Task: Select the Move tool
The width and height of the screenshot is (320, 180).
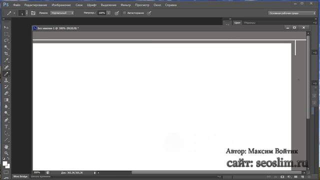Action: click(6, 27)
